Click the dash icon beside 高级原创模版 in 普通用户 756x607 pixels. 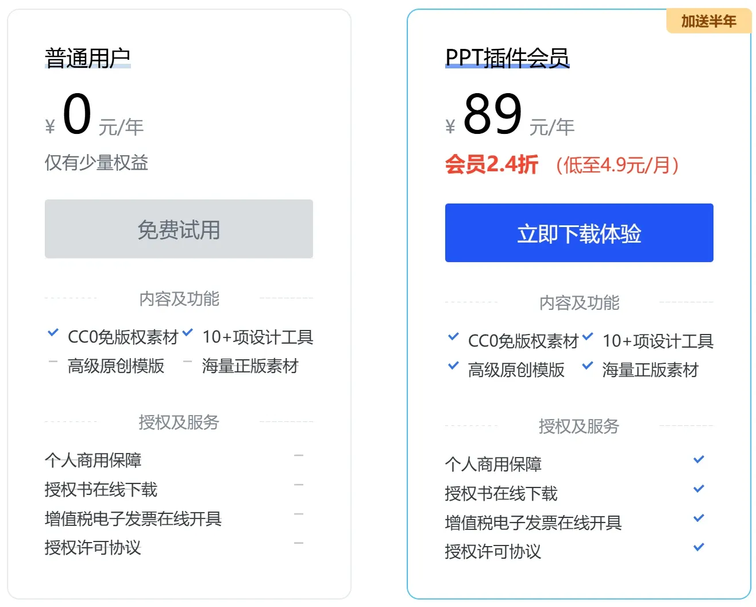click(53, 362)
